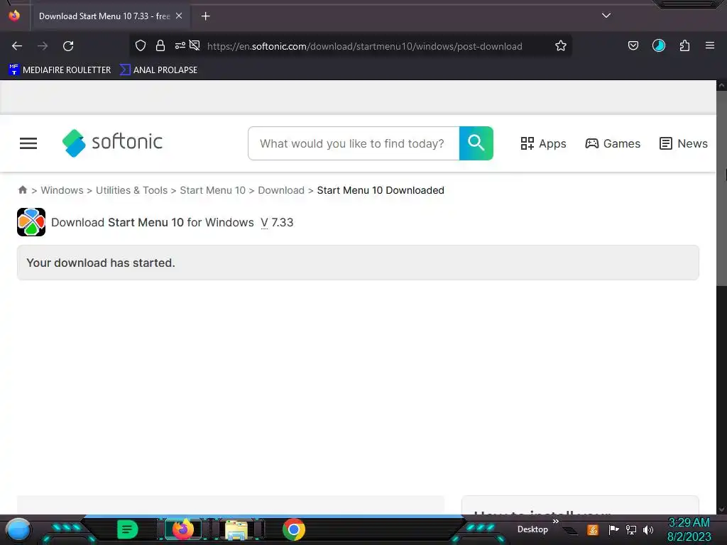Click the Desktop toolbar label
Screen dimensions: 727x545
532,529
